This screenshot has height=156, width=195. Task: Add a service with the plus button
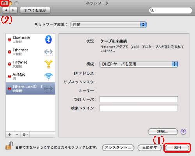(x=9, y=135)
